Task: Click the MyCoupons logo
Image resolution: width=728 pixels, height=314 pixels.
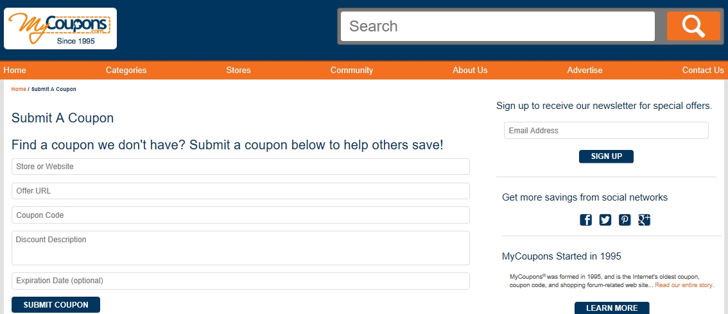Action: pyautogui.click(x=60, y=28)
